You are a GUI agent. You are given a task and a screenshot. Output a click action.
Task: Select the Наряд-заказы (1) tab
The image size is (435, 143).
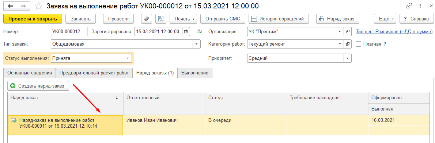(155, 73)
